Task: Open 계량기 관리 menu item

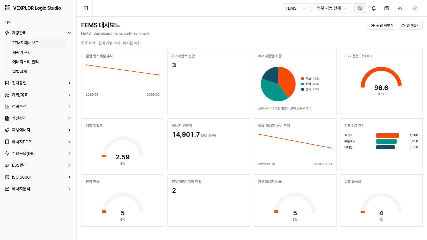Action: coord(38,52)
